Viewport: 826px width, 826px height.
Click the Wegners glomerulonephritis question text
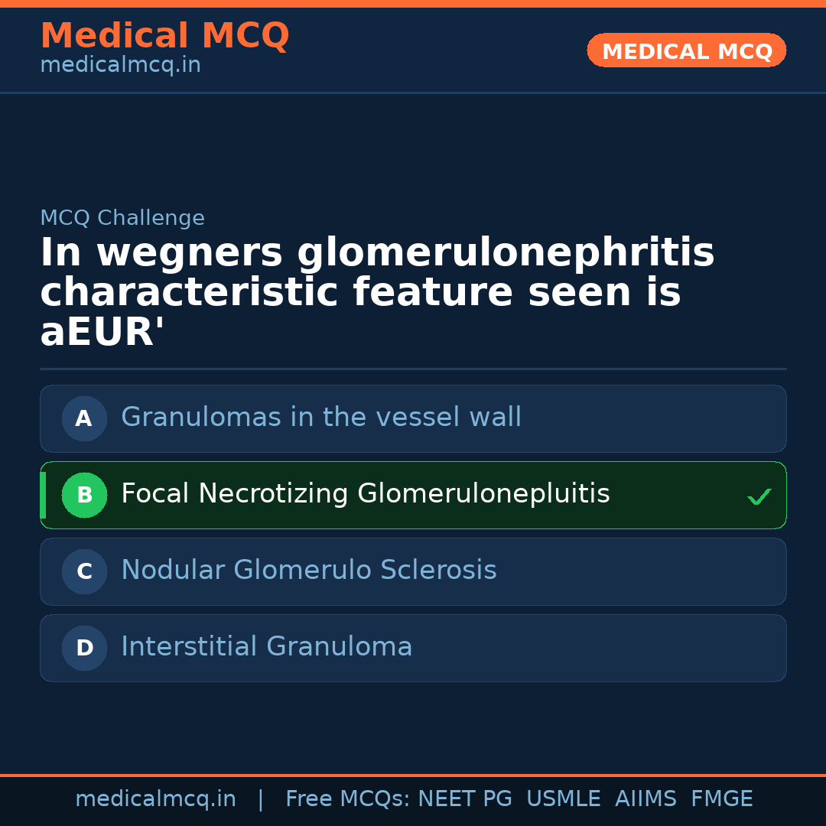[x=376, y=292]
